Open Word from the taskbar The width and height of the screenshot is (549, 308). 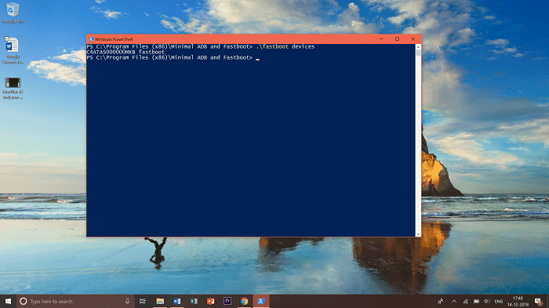(x=176, y=302)
